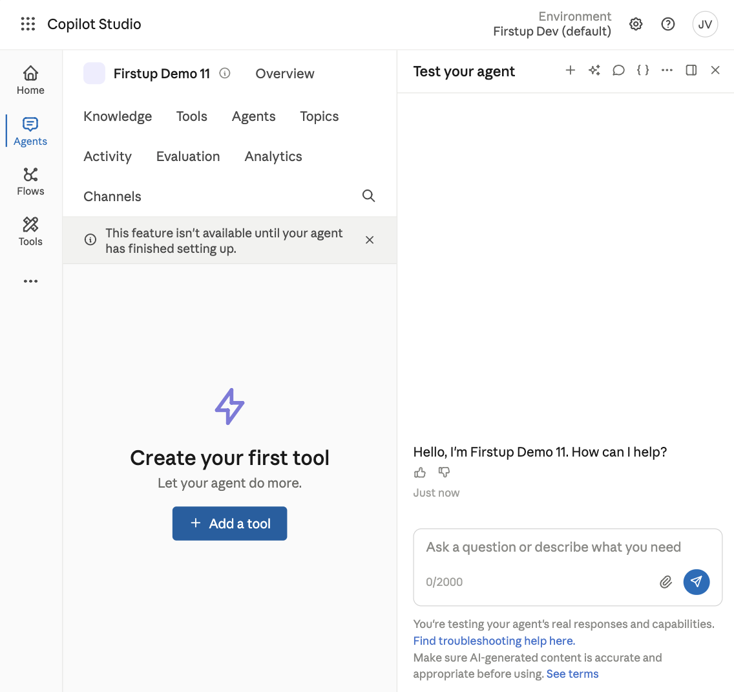Click the greeting message text
The image size is (734, 692).
[x=540, y=452]
